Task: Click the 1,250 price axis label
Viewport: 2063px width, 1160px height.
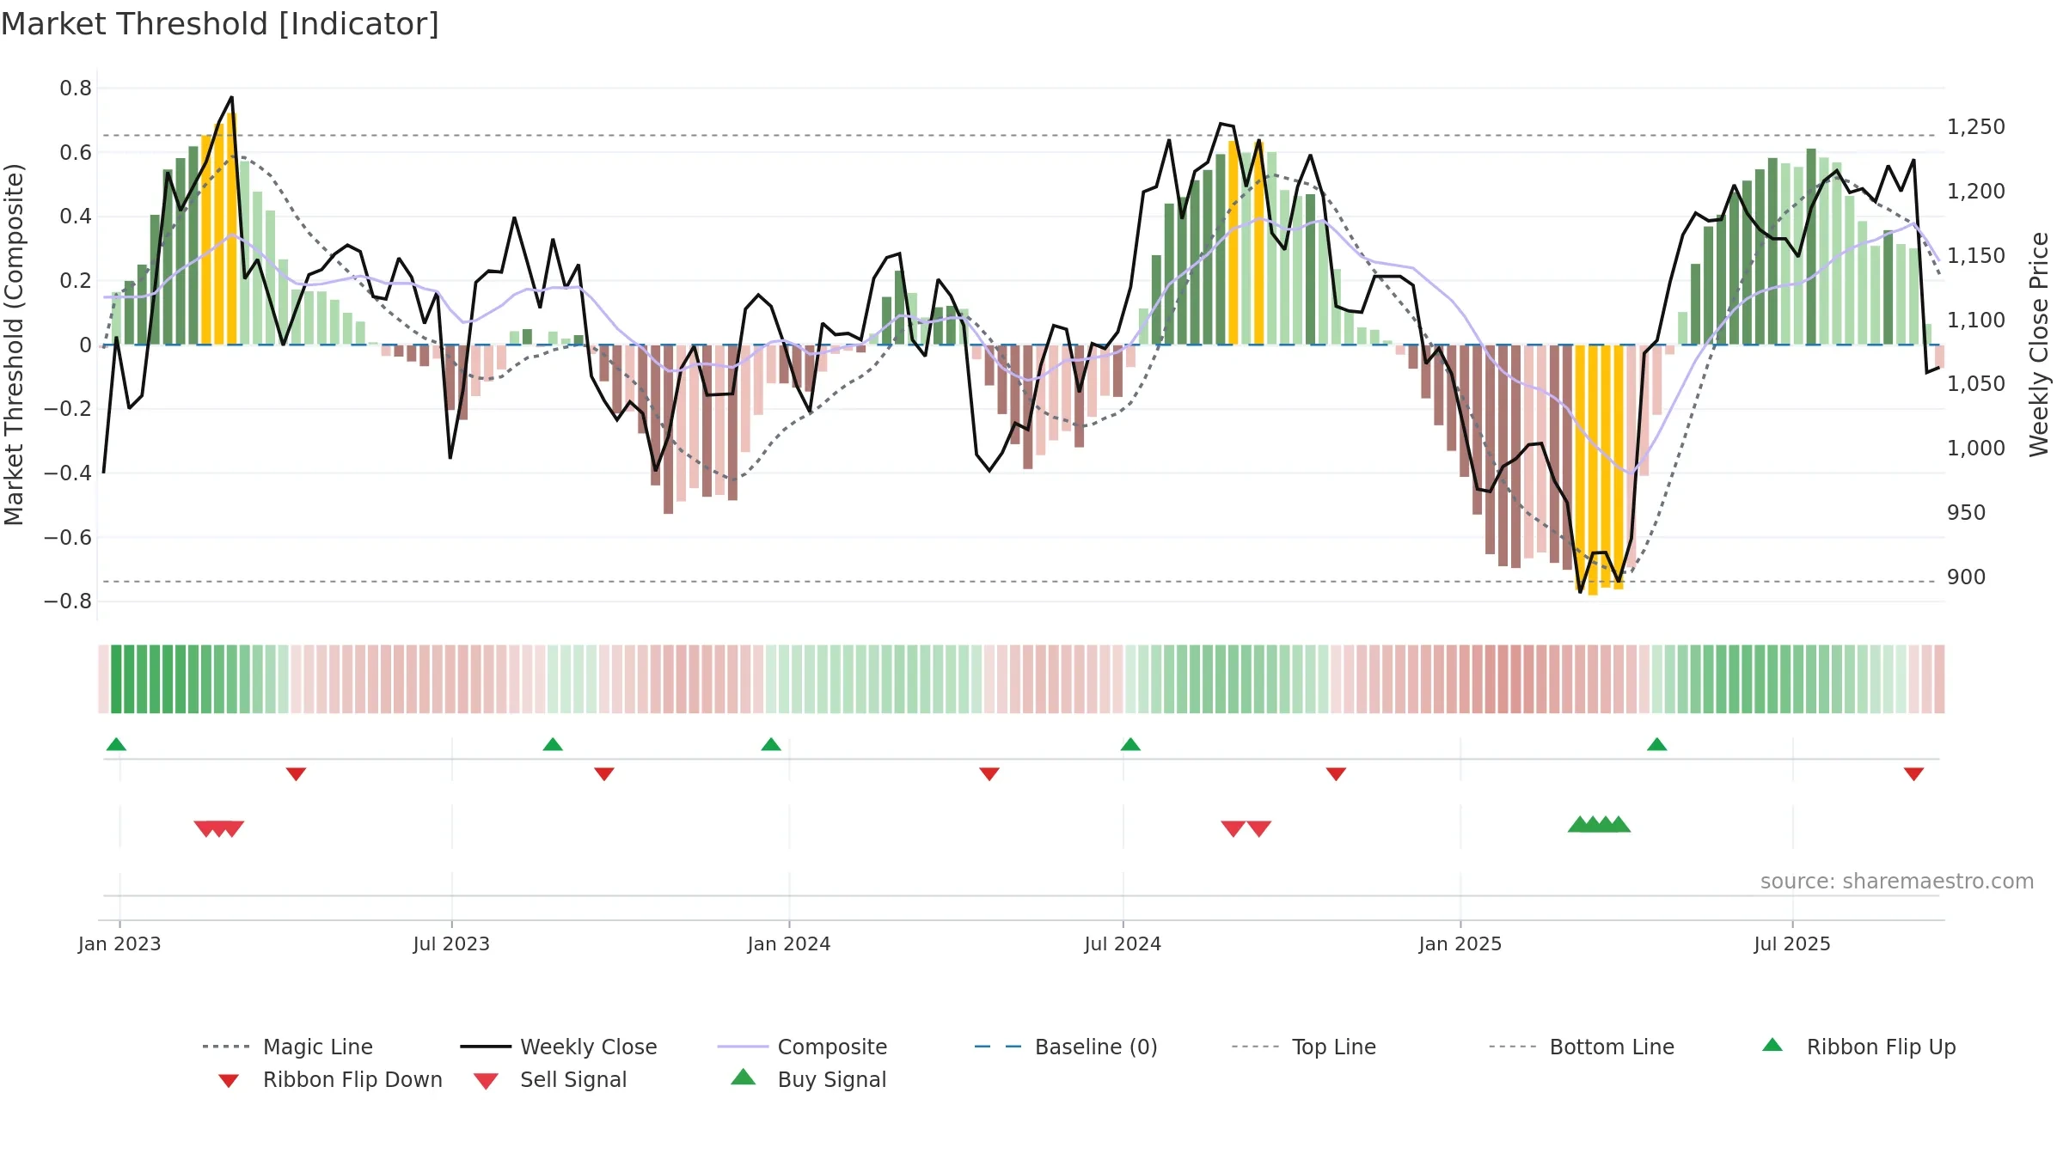Action: pyautogui.click(x=1976, y=127)
